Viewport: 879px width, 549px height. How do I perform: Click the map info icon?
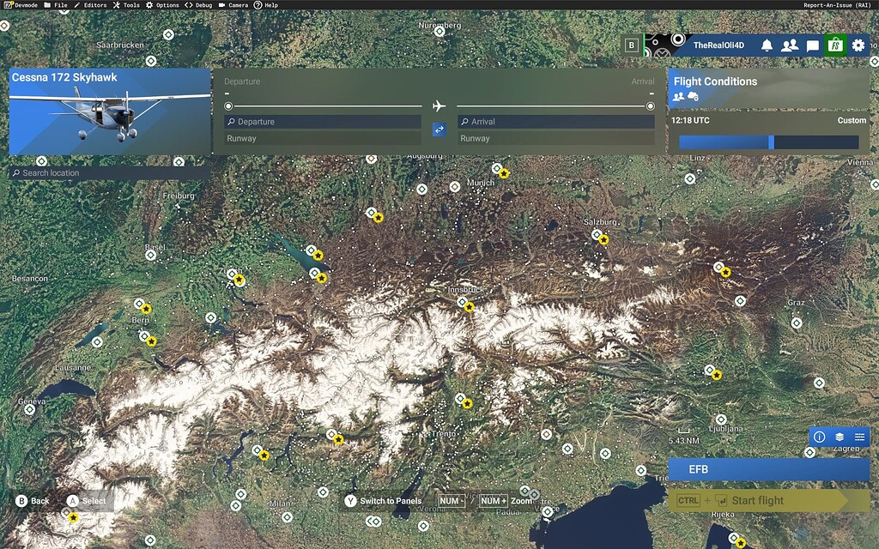[x=819, y=437]
